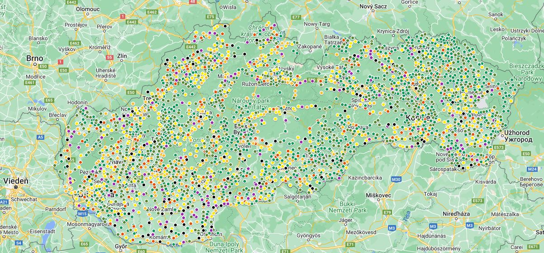544x253 pixels.
Task: Click the Mikulov label
Action: (x=37, y=109)
